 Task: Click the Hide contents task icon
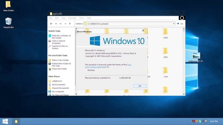(x=49, y=36)
